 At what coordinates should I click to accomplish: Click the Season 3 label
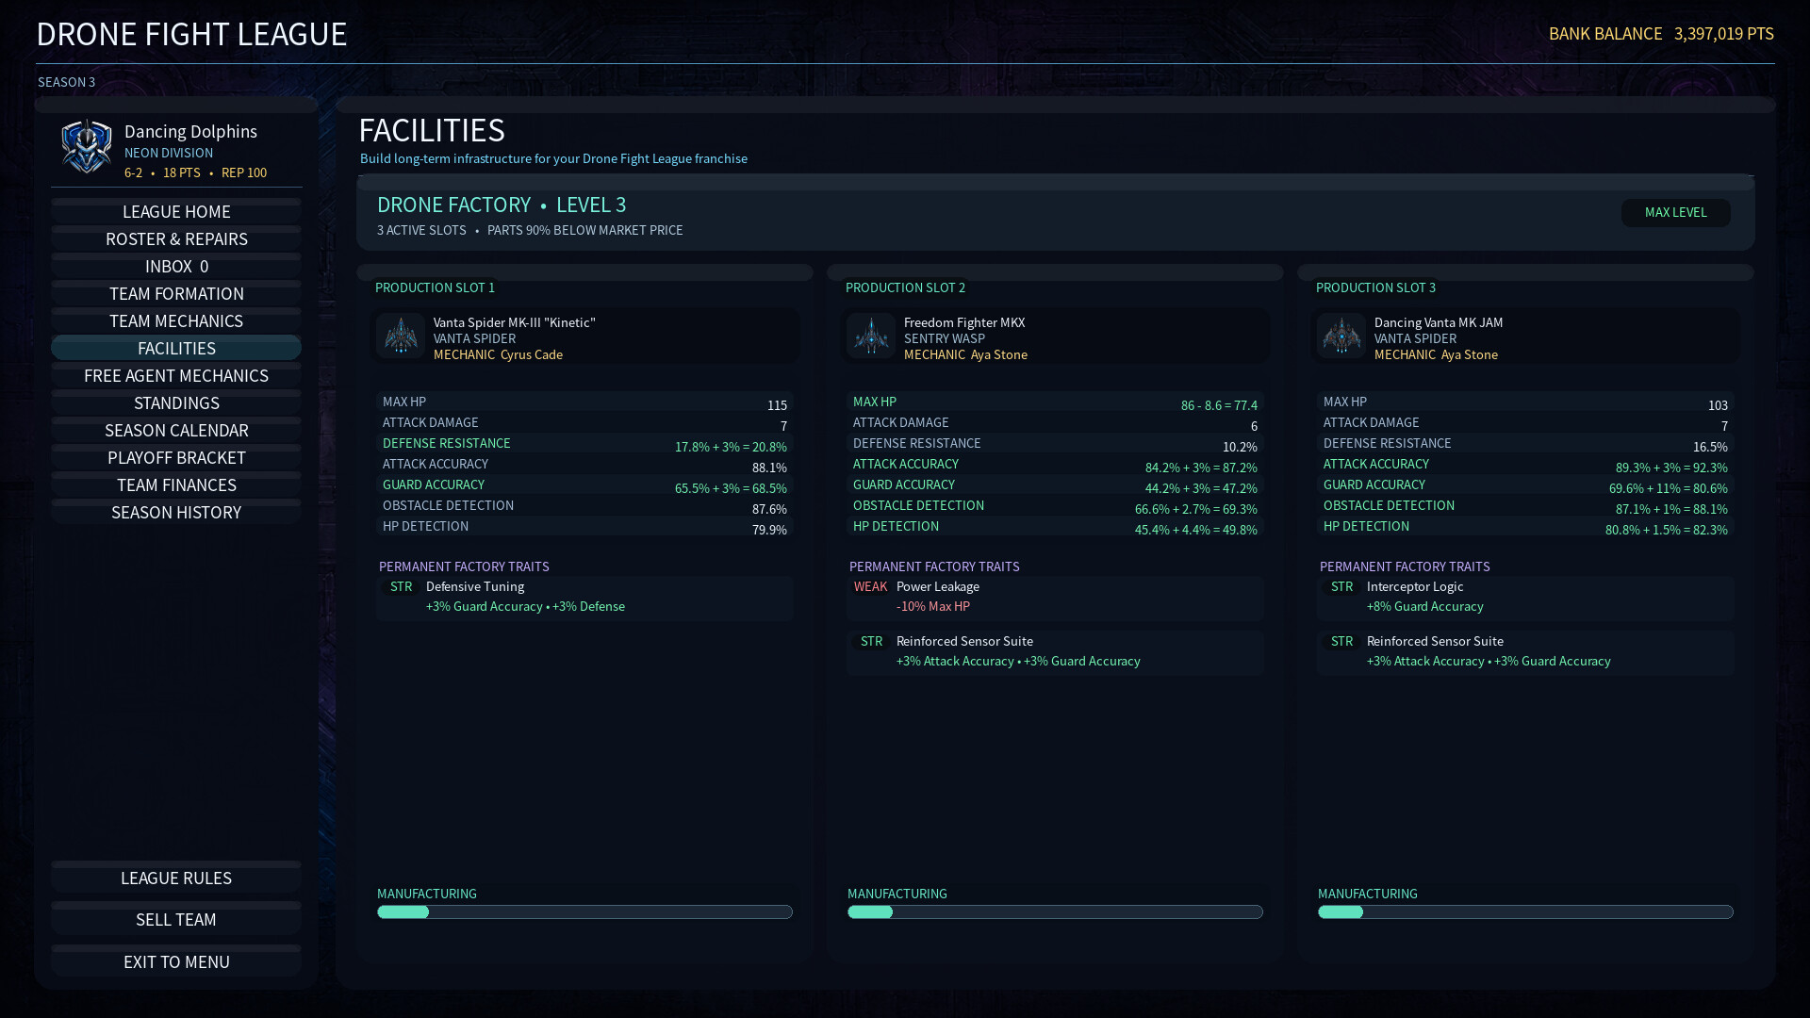point(66,82)
